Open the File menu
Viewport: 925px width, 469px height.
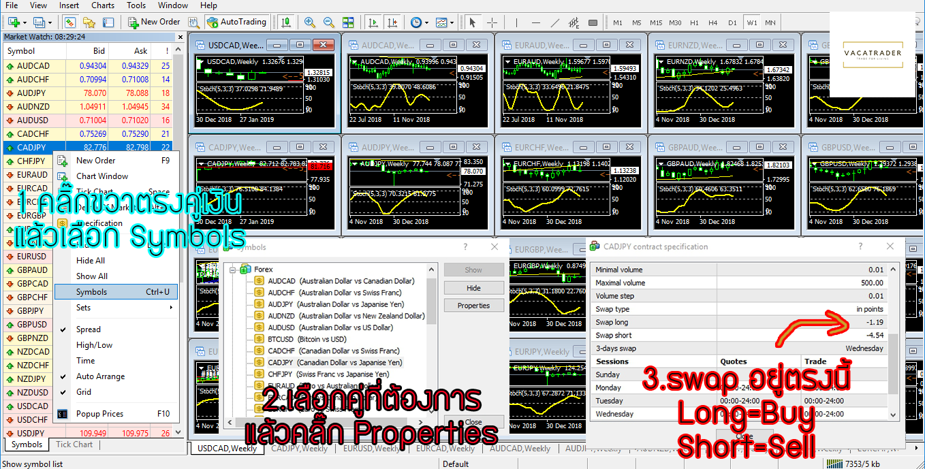coord(12,5)
